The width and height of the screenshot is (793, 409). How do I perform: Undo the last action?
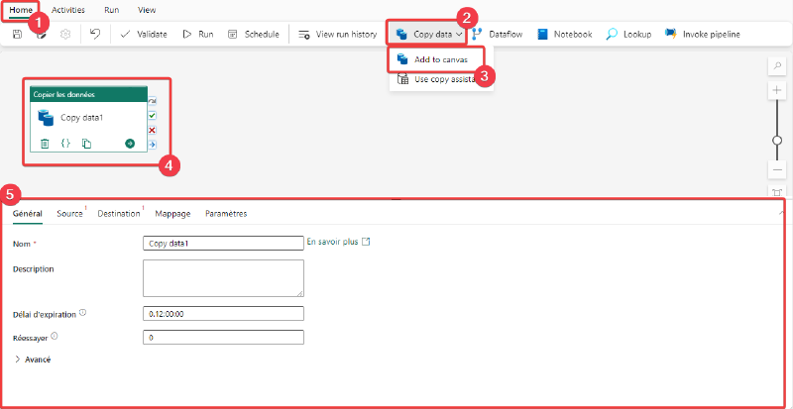coord(95,34)
